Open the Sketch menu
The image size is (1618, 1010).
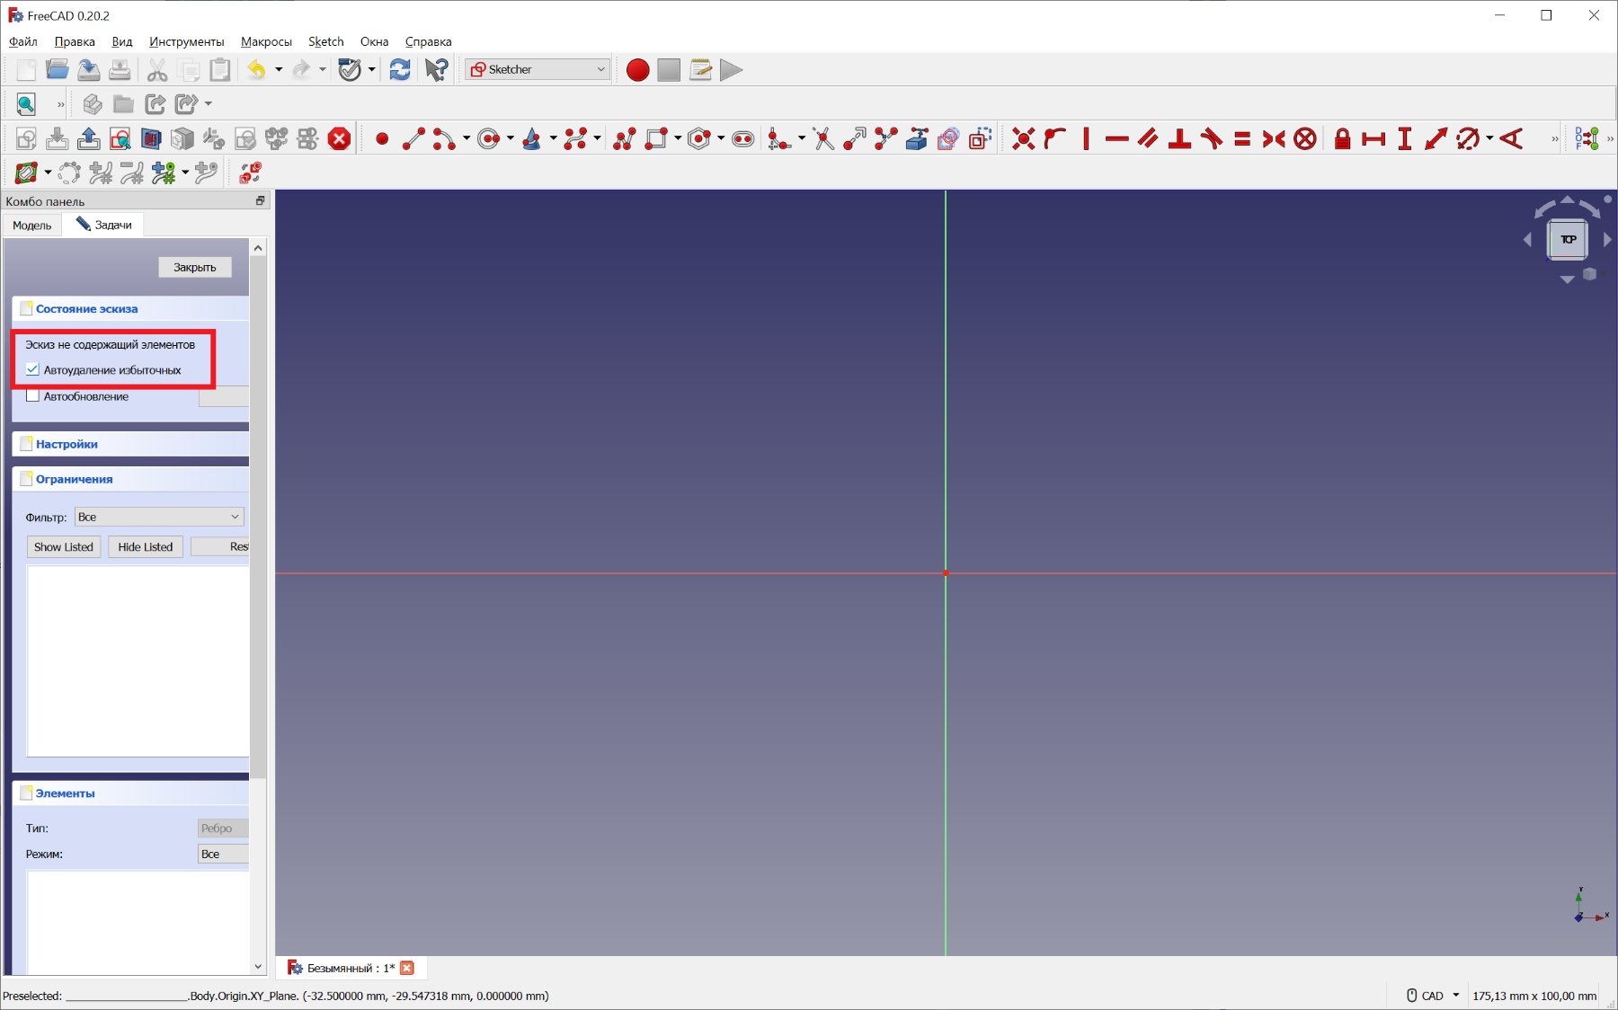(325, 41)
